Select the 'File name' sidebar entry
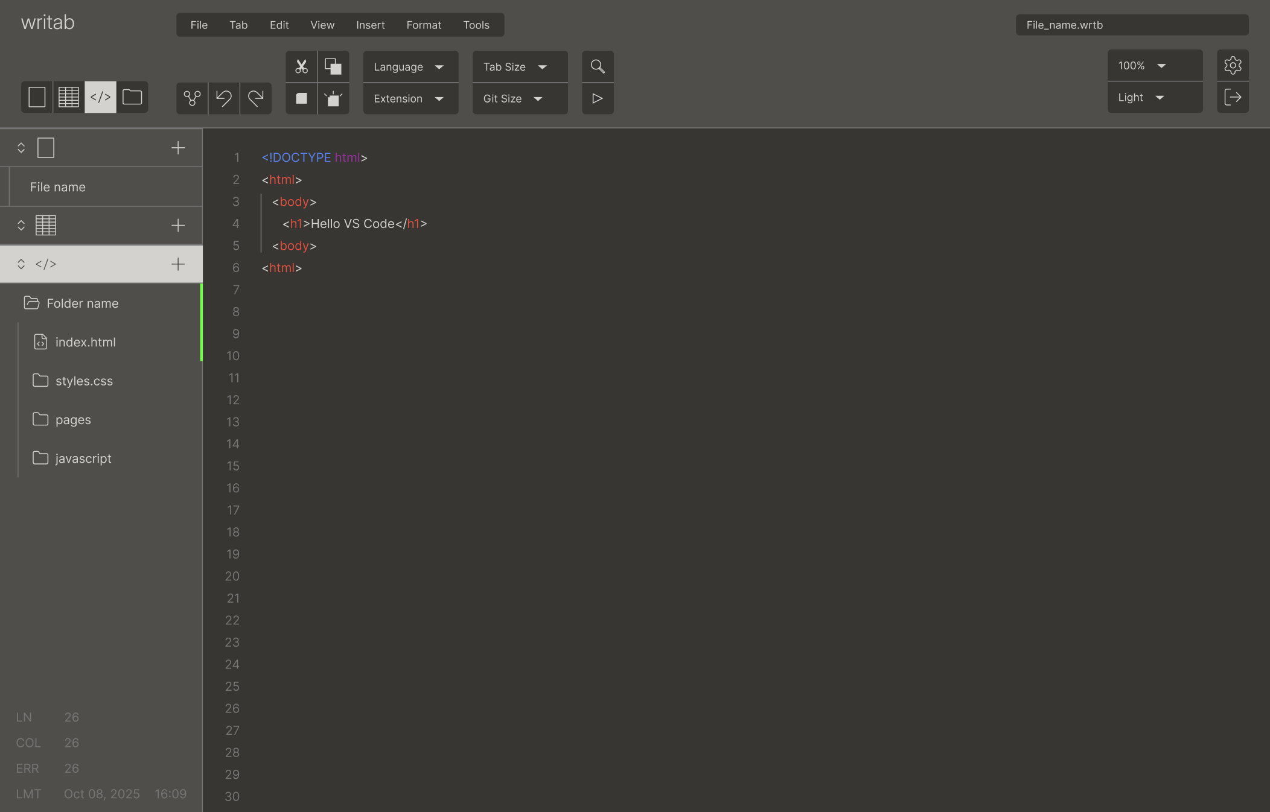The height and width of the screenshot is (812, 1270). 106,187
